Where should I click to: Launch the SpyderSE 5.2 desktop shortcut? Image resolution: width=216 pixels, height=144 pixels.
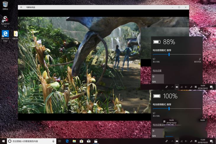[5, 21]
